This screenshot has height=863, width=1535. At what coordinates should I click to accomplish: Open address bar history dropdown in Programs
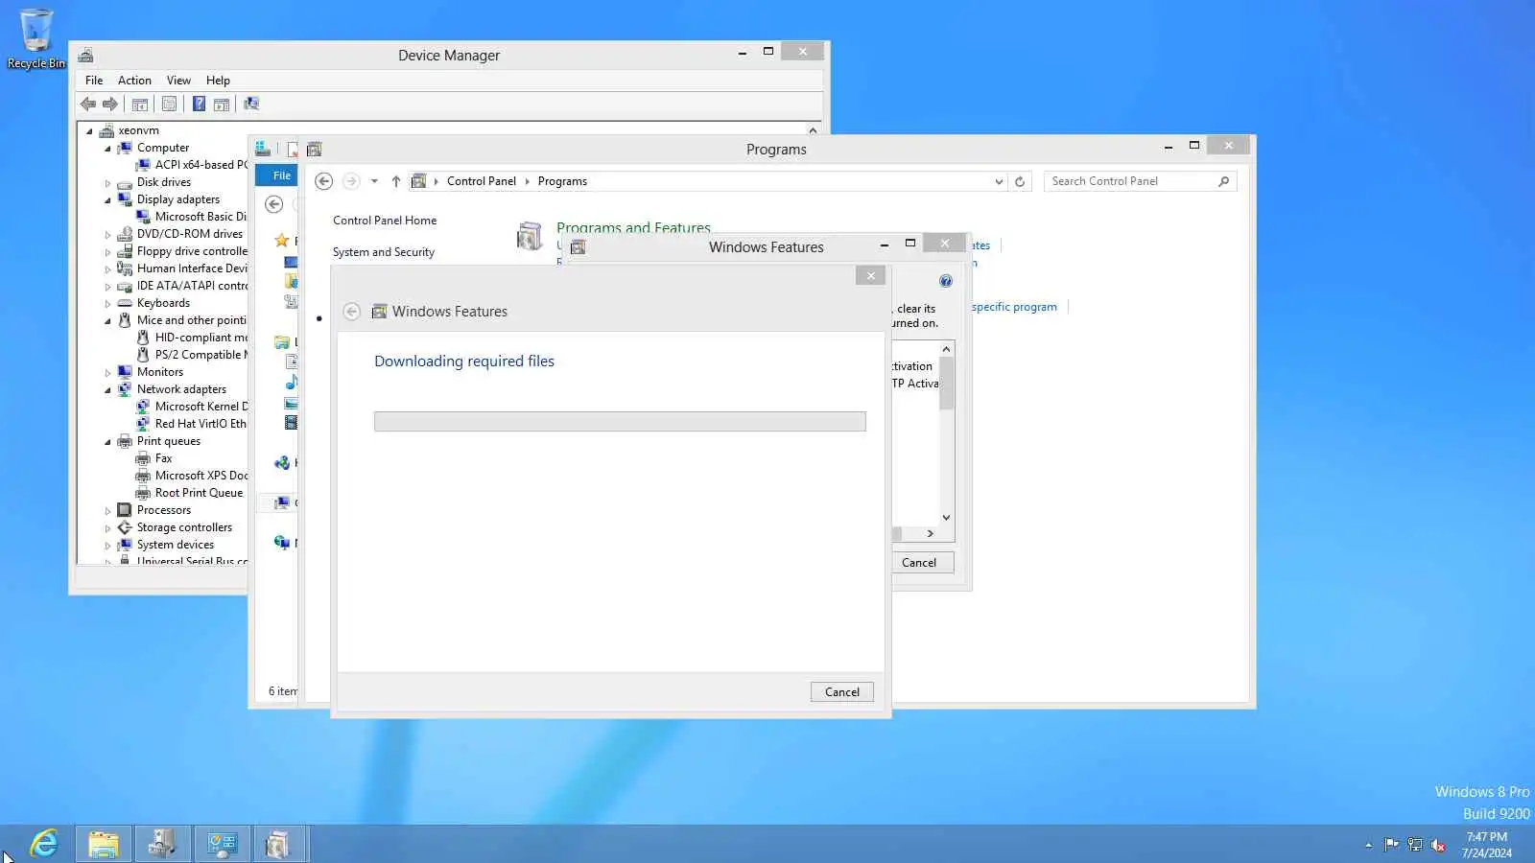click(999, 181)
